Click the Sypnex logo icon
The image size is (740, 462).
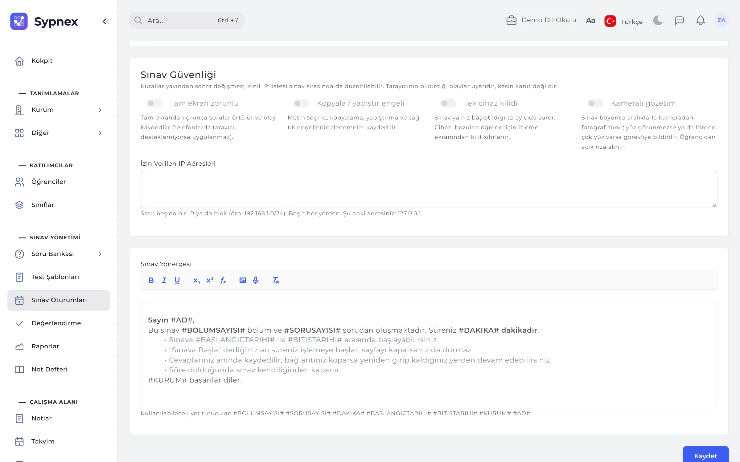click(19, 21)
